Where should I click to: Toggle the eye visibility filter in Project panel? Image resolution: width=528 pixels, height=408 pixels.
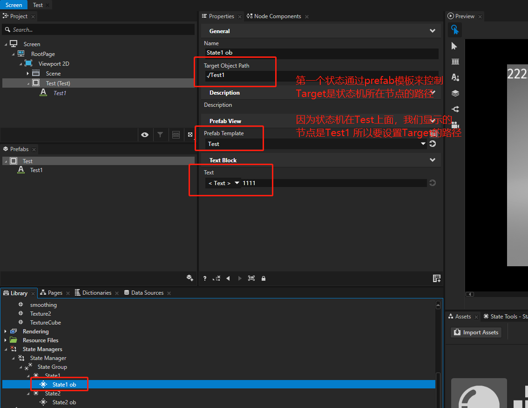point(145,135)
